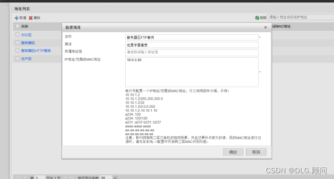Viewport: 334px width, 179px height.
Task: Collapse the left sidebar with the double-arrow icon
Action: [8, 5]
